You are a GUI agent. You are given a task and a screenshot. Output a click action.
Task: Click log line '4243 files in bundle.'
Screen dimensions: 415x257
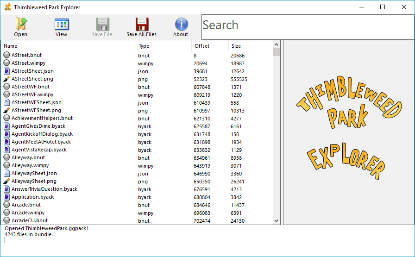click(x=29, y=234)
